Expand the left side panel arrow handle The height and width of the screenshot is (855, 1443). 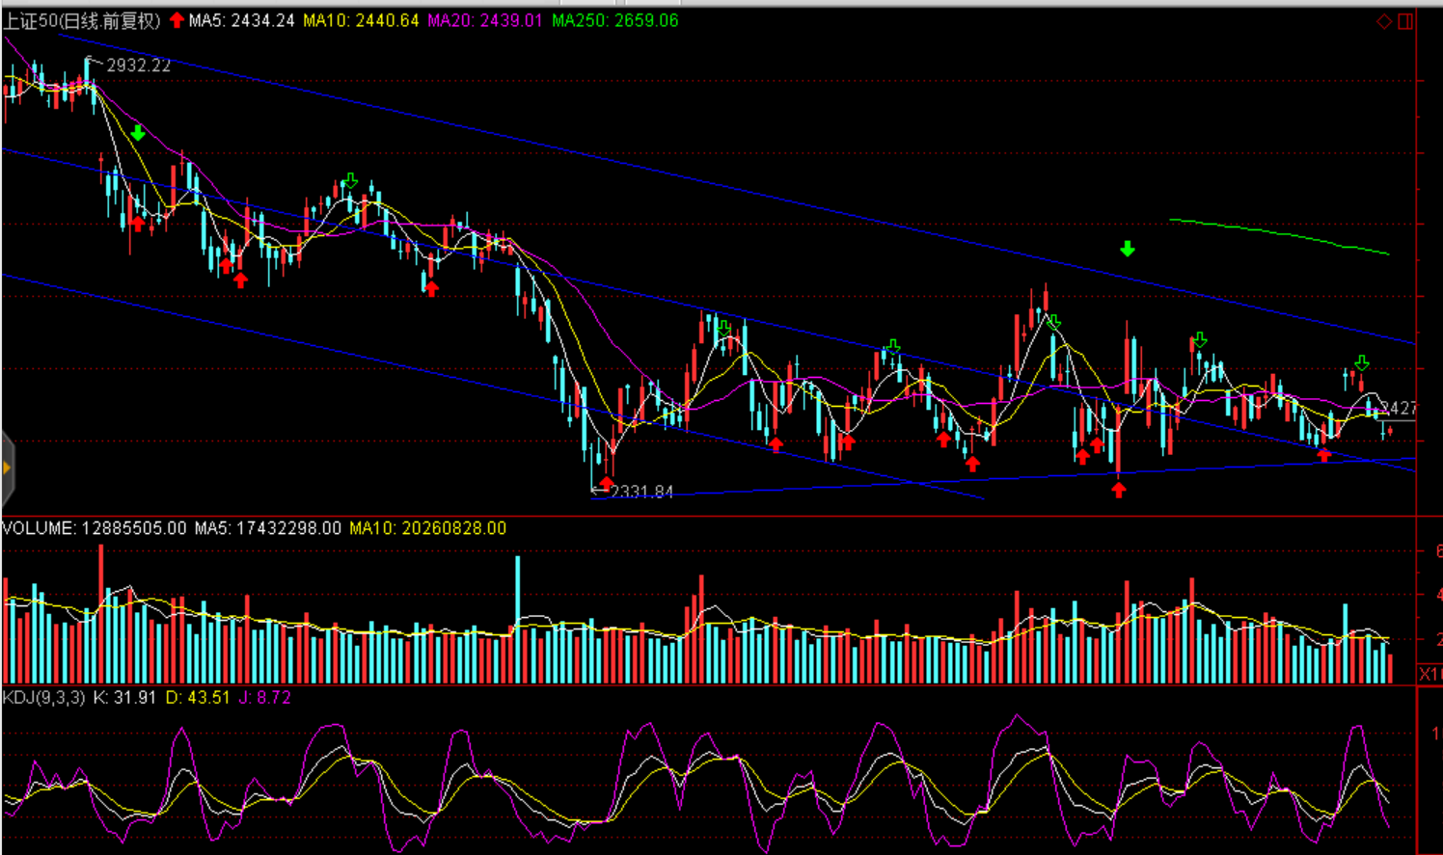pos(8,468)
